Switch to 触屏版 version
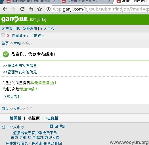The image size is (149, 145). pyautogui.click(x=15, y=118)
